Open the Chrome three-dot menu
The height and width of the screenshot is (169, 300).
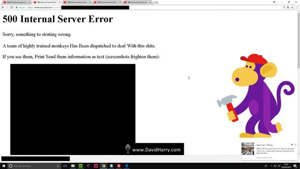297,8
